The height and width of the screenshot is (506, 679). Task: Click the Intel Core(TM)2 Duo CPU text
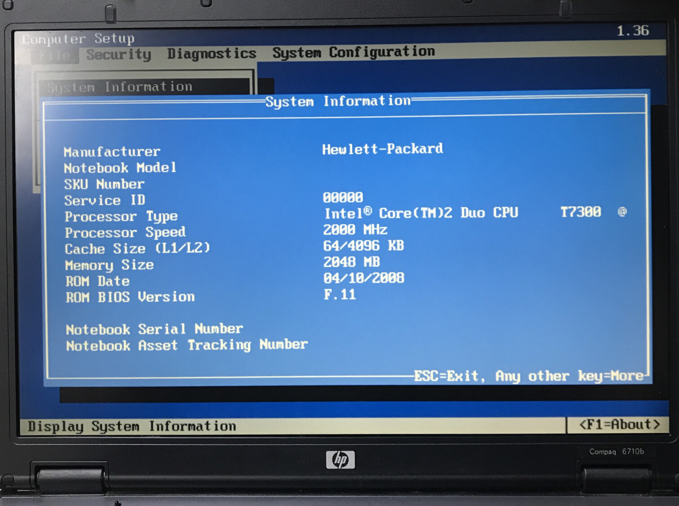pos(421,213)
